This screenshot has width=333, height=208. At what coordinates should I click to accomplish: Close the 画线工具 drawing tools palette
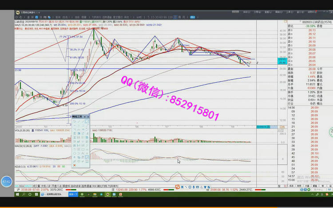tap(88, 117)
